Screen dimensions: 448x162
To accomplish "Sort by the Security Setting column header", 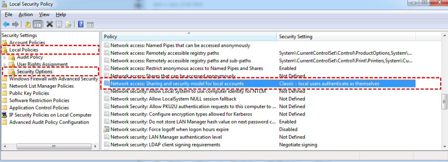I will coord(296,37).
